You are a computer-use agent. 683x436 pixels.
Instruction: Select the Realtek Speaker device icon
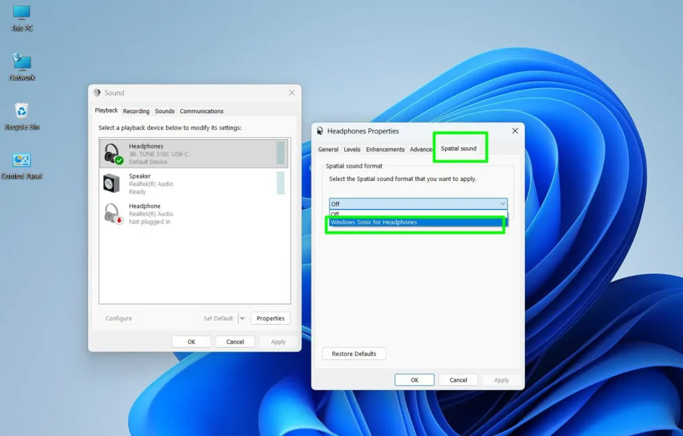click(110, 182)
